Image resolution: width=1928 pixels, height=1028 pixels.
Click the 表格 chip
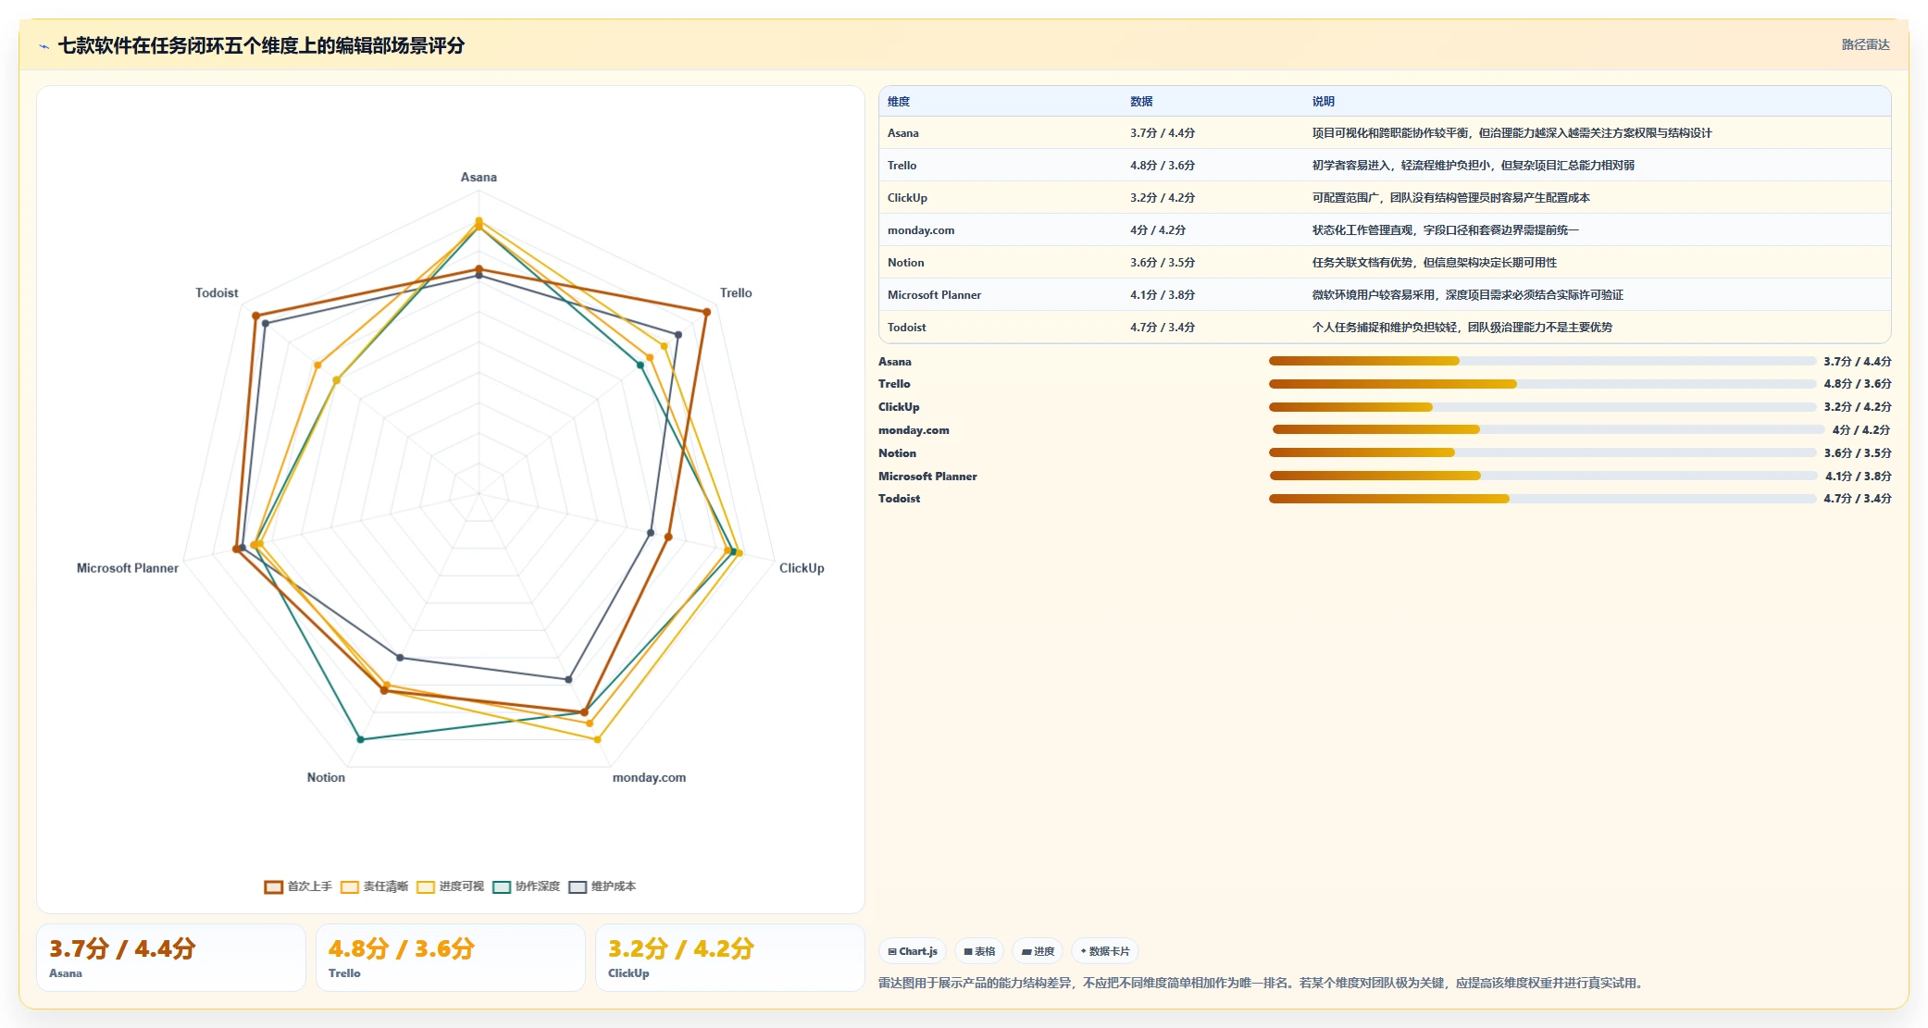click(x=979, y=951)
